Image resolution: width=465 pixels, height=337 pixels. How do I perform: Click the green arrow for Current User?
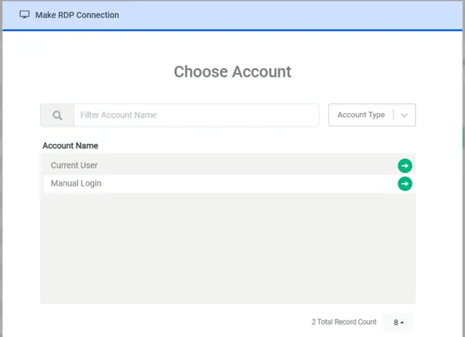click(x=405, y=166)
